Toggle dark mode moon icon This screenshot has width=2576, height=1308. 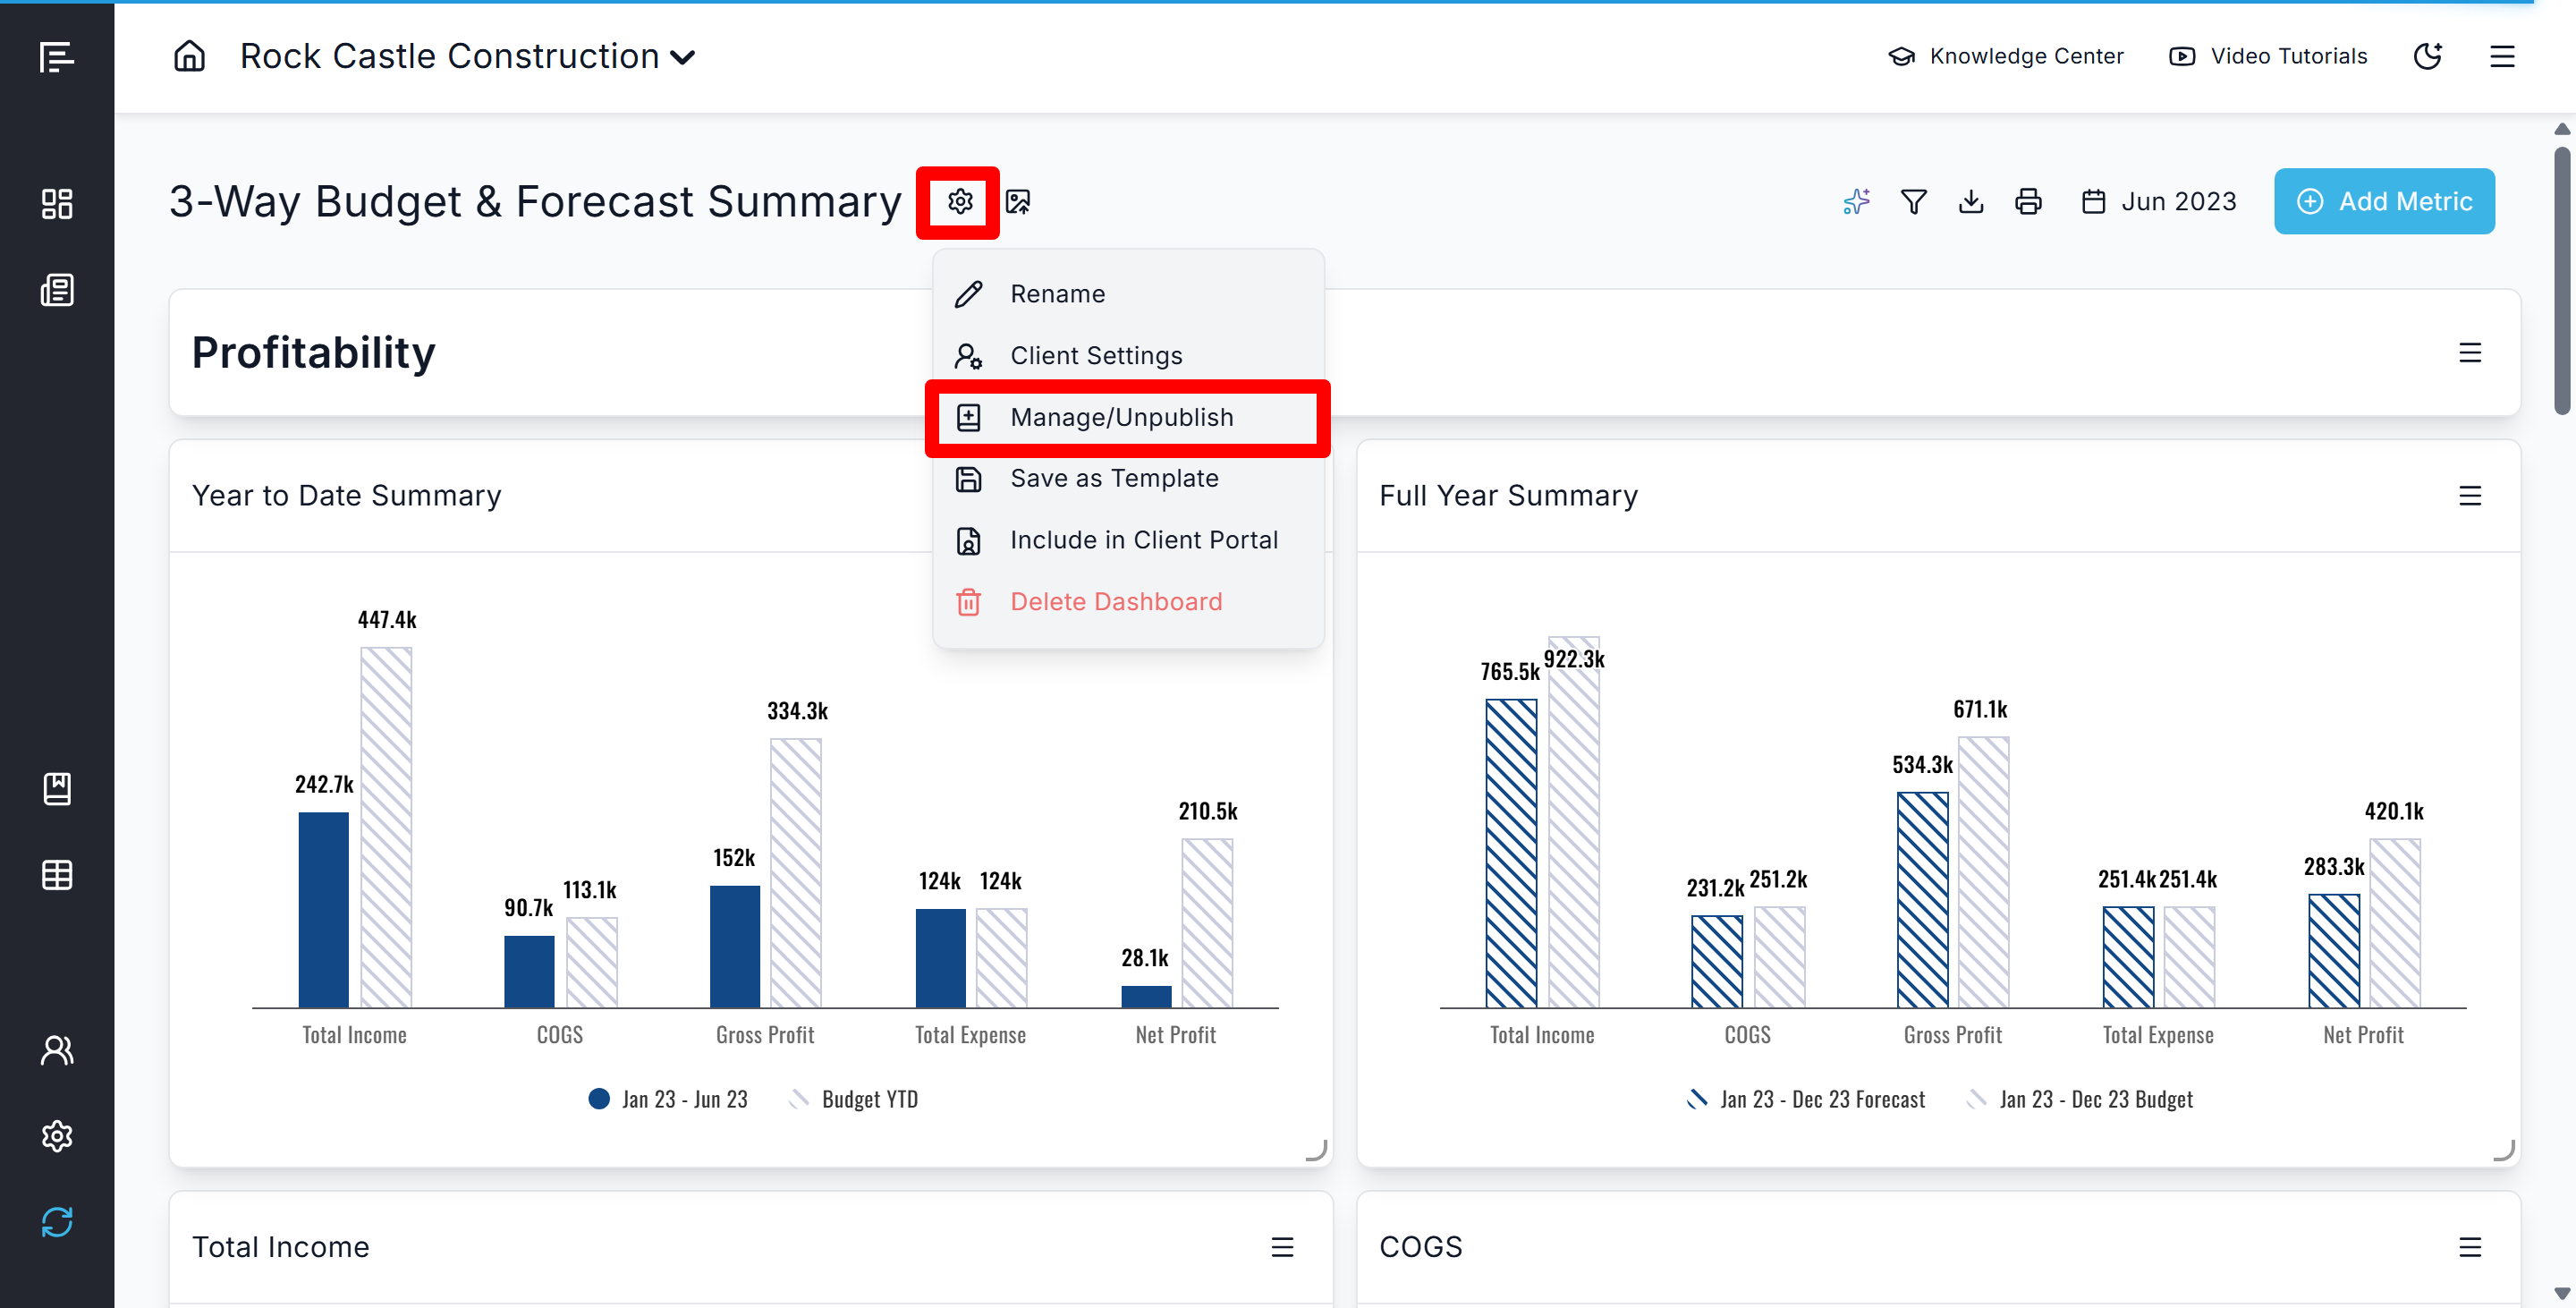2427,56
